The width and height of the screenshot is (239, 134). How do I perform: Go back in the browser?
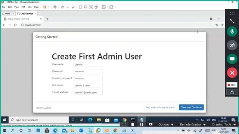tap(4, 25)
